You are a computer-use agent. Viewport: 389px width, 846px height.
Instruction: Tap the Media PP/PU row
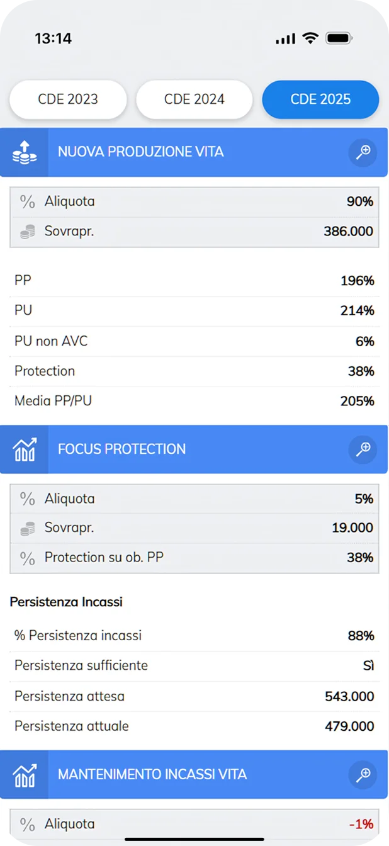coord(194,402)
